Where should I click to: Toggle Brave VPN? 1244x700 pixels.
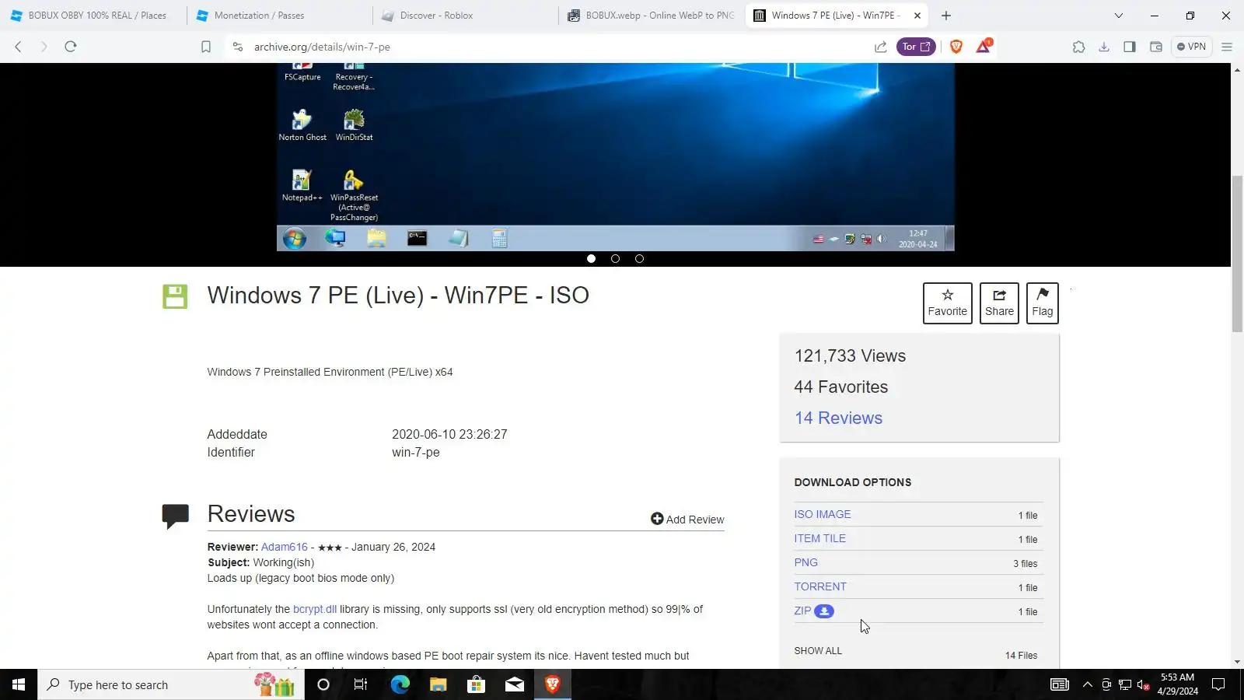click(1191, 47)
